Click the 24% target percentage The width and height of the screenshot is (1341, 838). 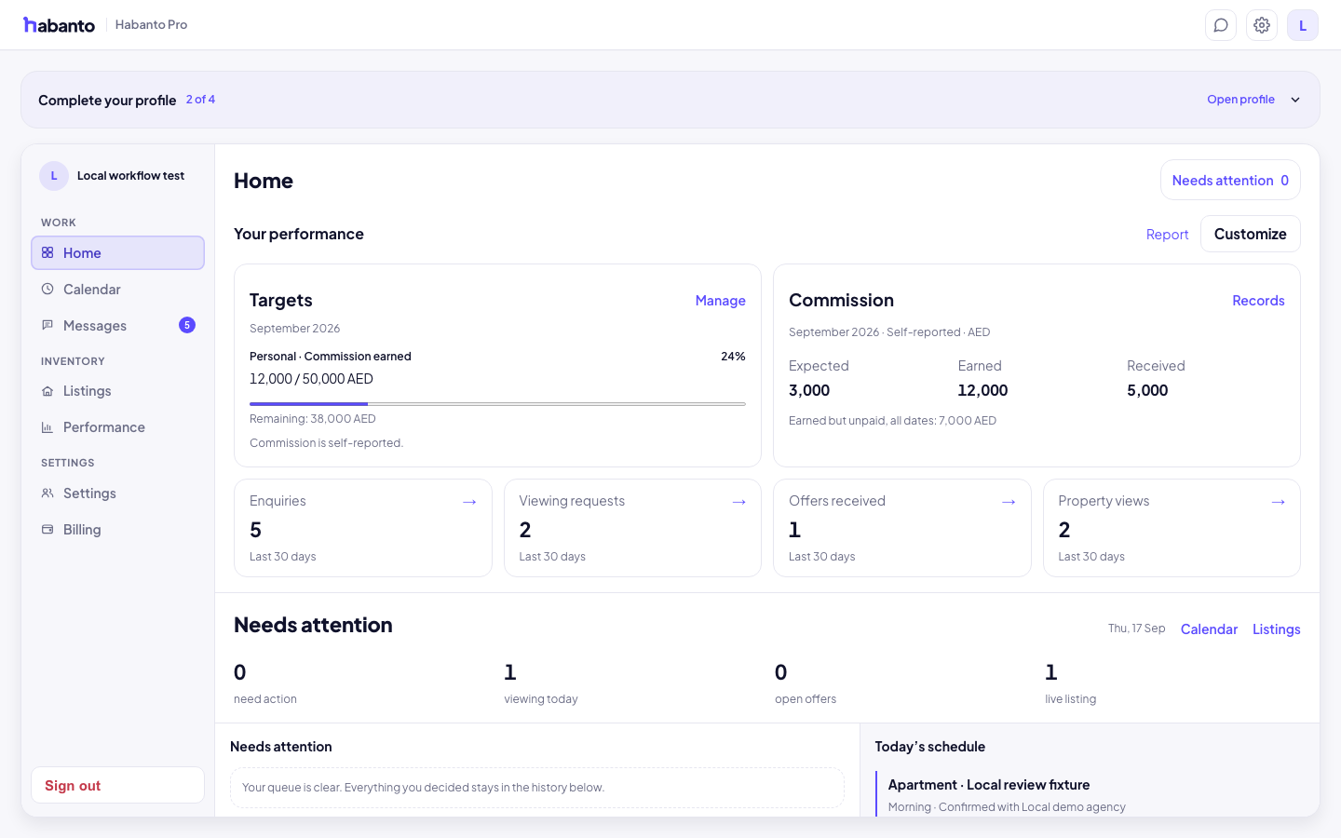coord(733,357)
